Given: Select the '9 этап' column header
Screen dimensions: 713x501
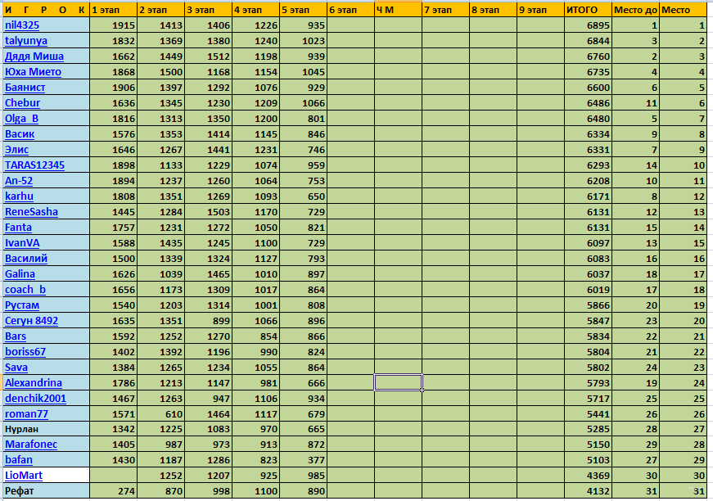Looking at the screenshot, I should [x=540, y=10].
